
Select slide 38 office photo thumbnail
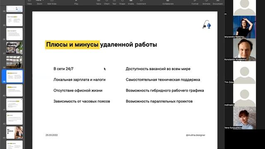(14, 62)
